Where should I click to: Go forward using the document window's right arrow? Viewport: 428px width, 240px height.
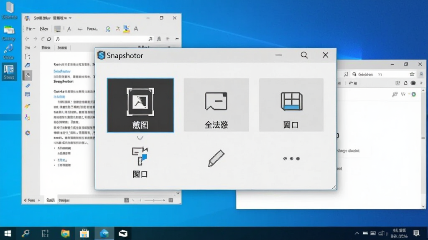35,39
